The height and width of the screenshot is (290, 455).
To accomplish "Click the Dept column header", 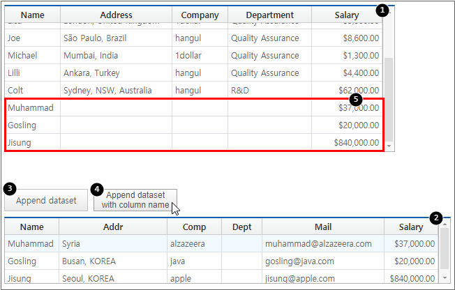I will 241,227.
